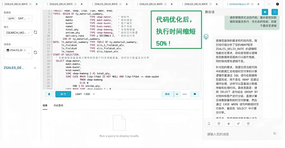
Task: Switch to the 历史查询 tab
Action: coord(58,106)
